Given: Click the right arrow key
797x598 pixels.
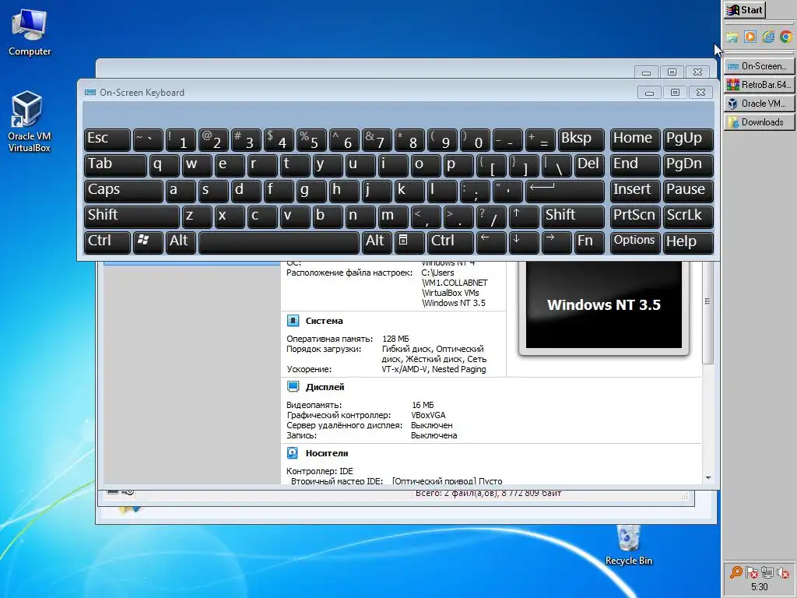Looking at the screenshot, I should coord(556,242).
